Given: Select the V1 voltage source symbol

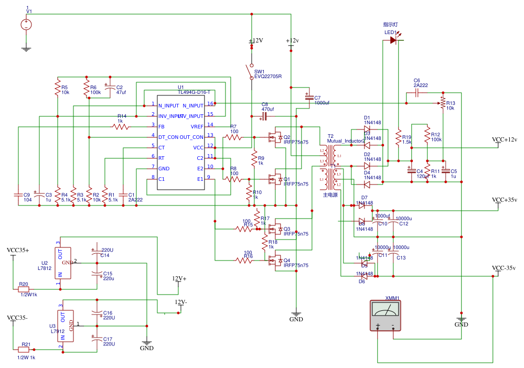Looking at the screenshot, I should click(25, 25).
